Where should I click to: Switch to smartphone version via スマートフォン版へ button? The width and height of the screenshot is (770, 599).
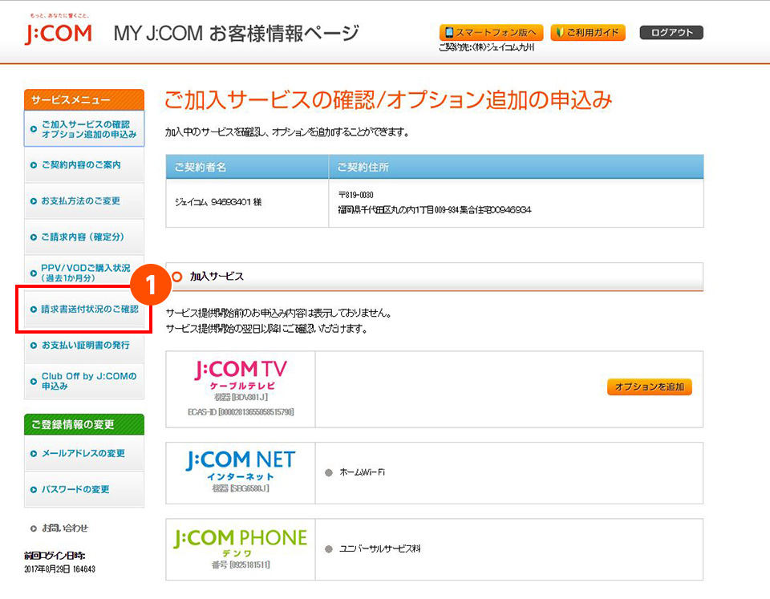coord(491,32)
